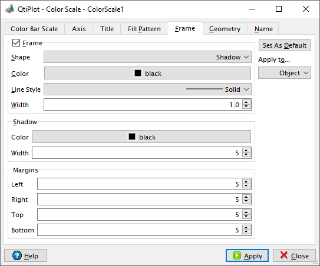Click the QtiPlot application icon in title bar

click(10, 9)
